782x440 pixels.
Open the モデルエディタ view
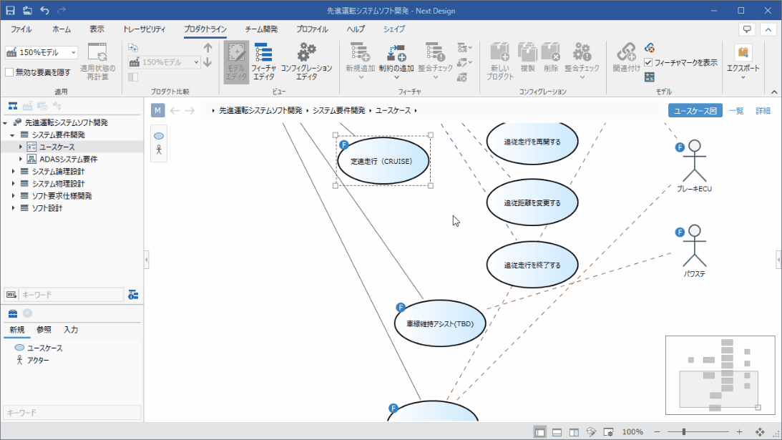(236, 62)
